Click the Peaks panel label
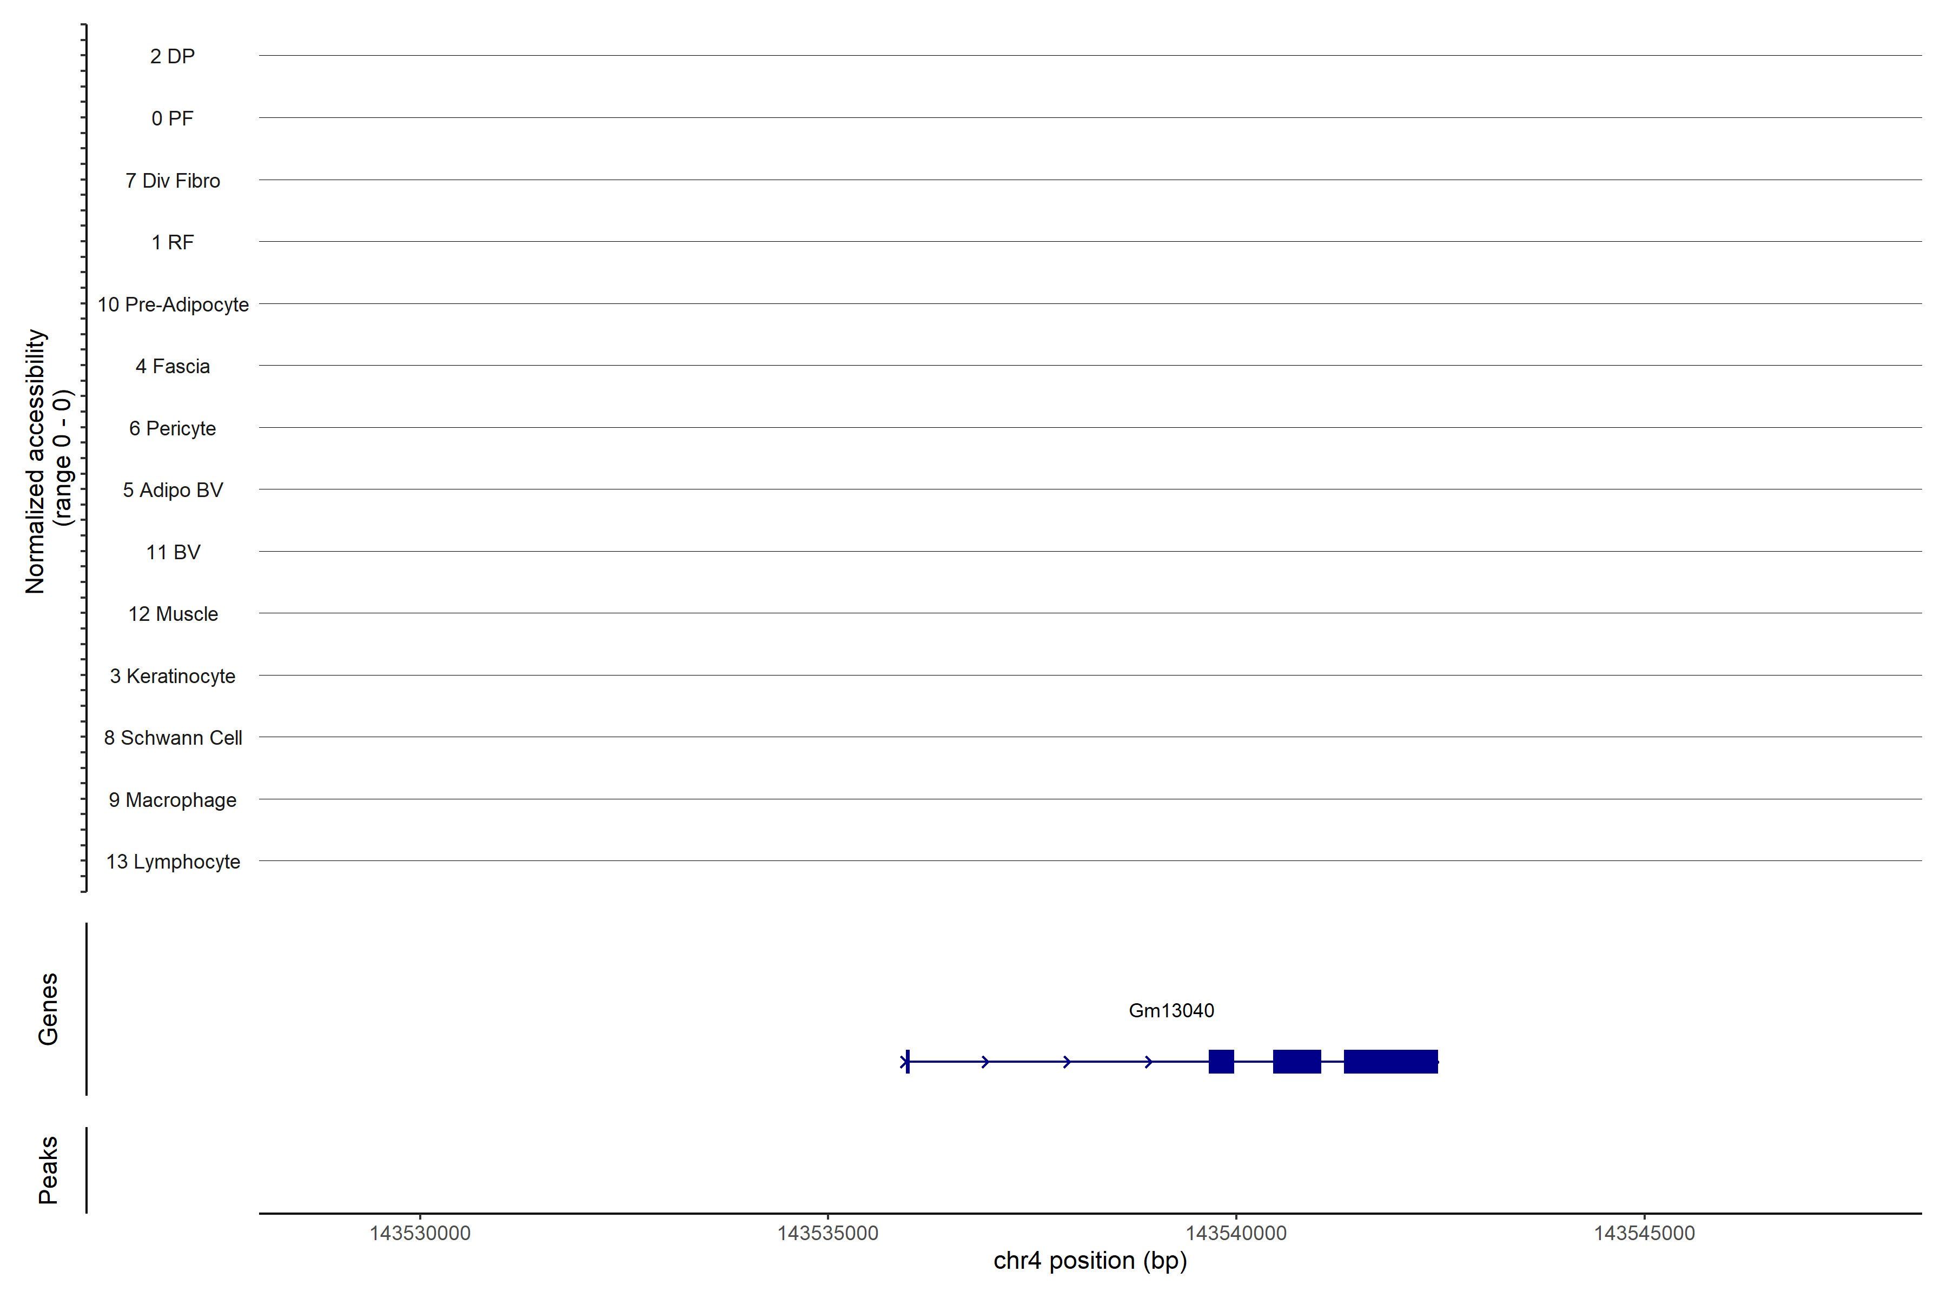Viewport: 1947px width, 1298px height. tap(48, 1170)
